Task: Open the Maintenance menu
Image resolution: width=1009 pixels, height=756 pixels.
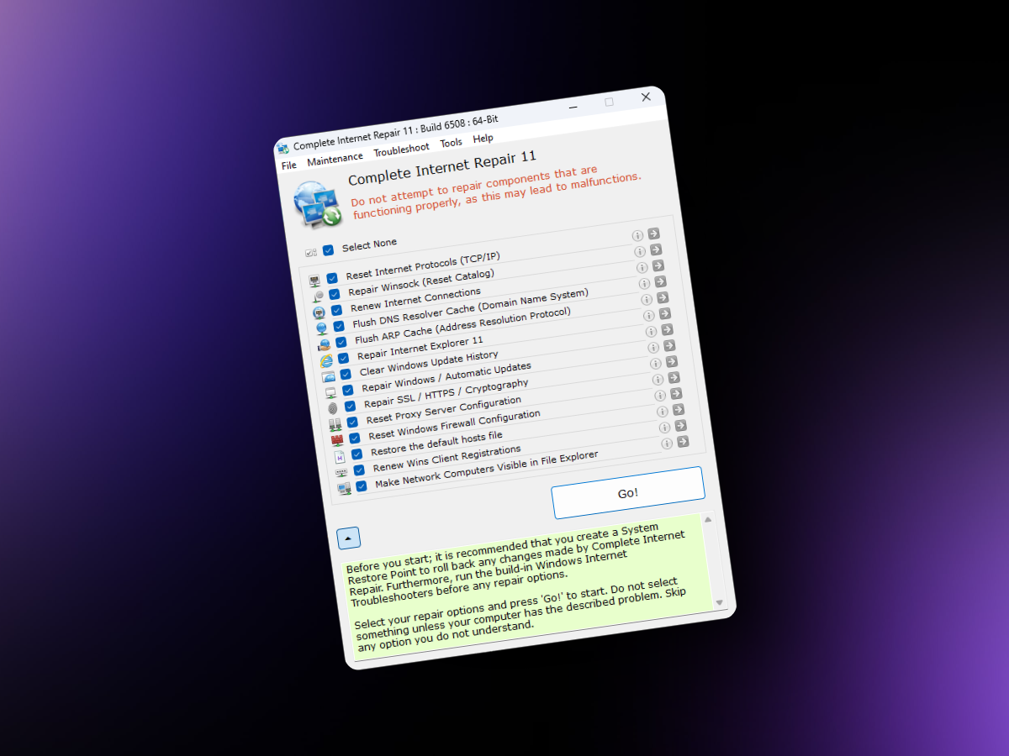Action: pos(335,158)
